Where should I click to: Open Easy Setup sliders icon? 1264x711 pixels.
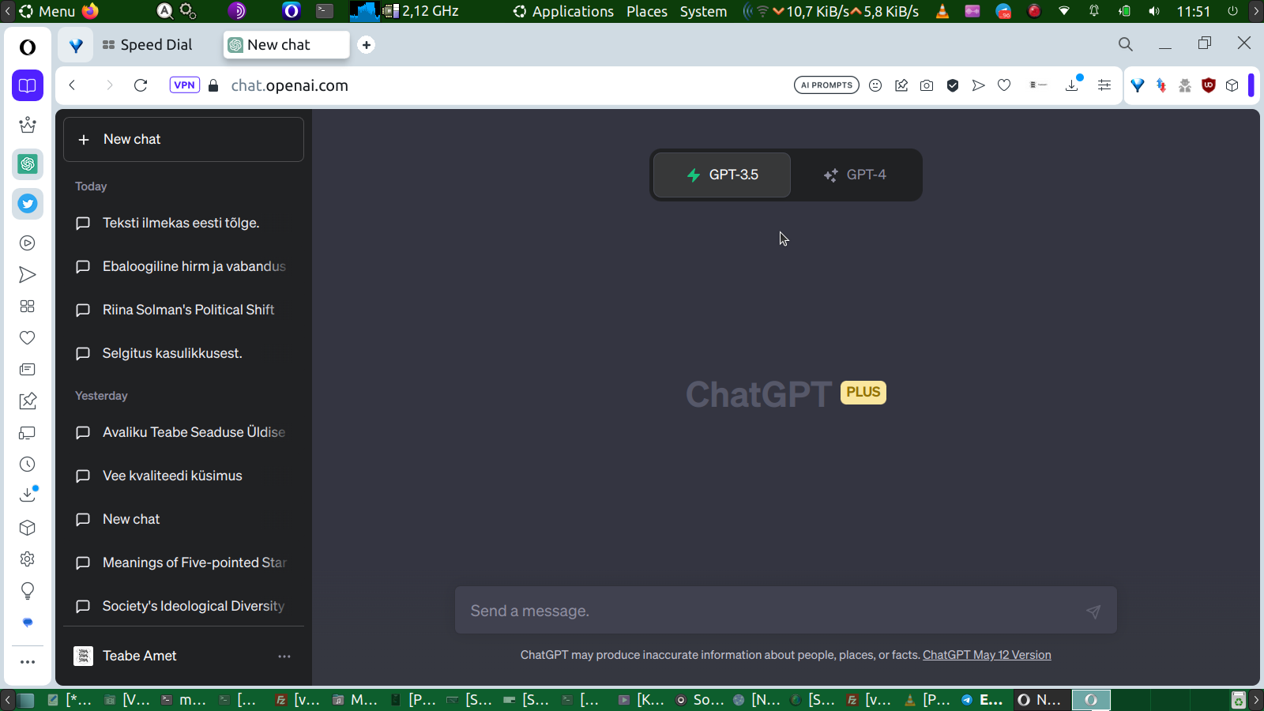(x=1104, y=85)
